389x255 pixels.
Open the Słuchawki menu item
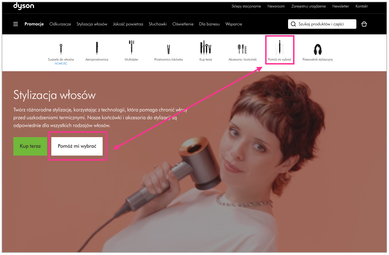click(158, 24)
